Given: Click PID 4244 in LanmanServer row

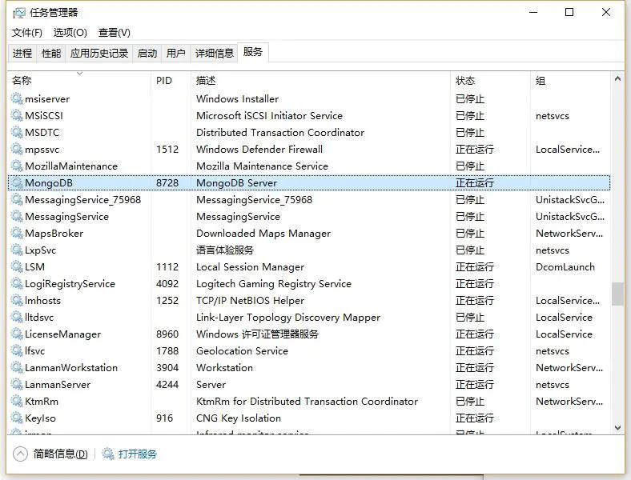Looking at the screenshot, I should click(x=167, y=385).
